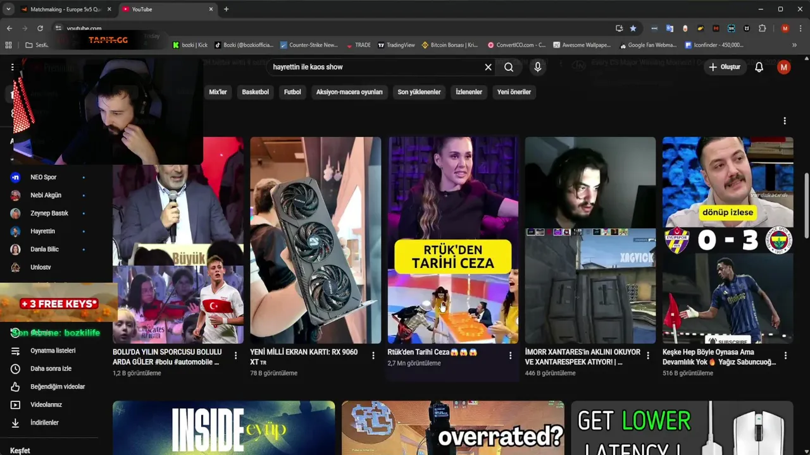Open the Shorts shelf three-dot menu

(785, 121)
